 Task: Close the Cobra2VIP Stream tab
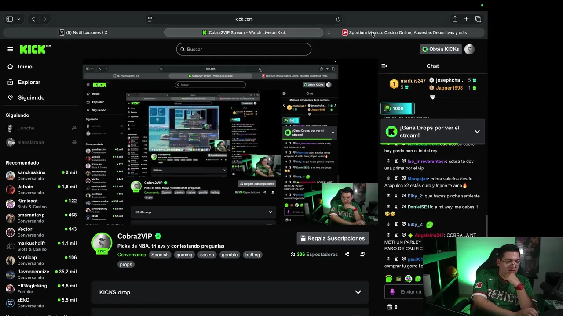click(329, 32)
